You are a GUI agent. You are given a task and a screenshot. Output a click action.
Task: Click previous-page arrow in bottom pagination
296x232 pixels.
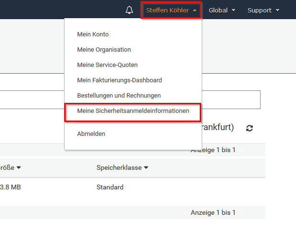185,212
